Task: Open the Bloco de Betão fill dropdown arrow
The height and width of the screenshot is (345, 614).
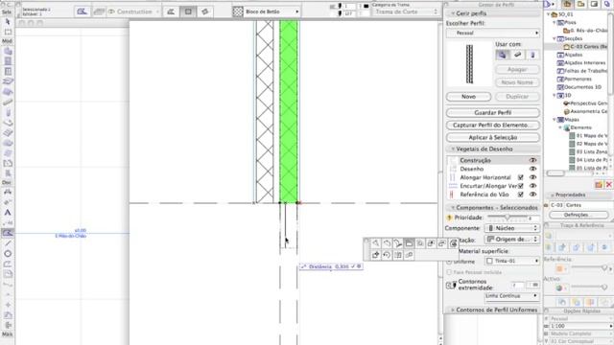Action: (297, 11)
